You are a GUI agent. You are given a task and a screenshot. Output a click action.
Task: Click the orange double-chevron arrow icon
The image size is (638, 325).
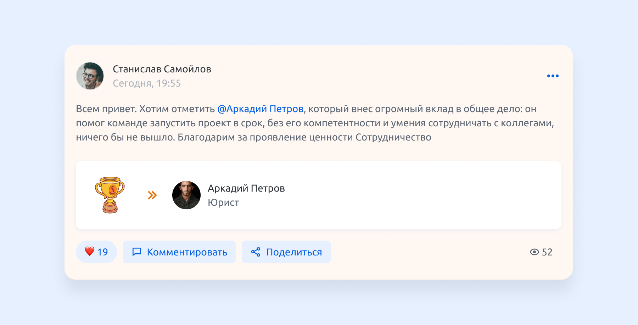152,195
